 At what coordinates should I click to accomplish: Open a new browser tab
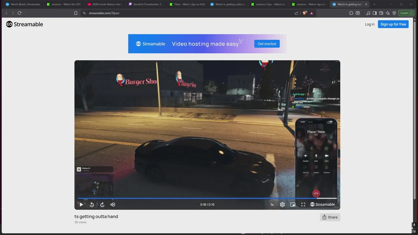pyautogui.click(x=374, y=4)
